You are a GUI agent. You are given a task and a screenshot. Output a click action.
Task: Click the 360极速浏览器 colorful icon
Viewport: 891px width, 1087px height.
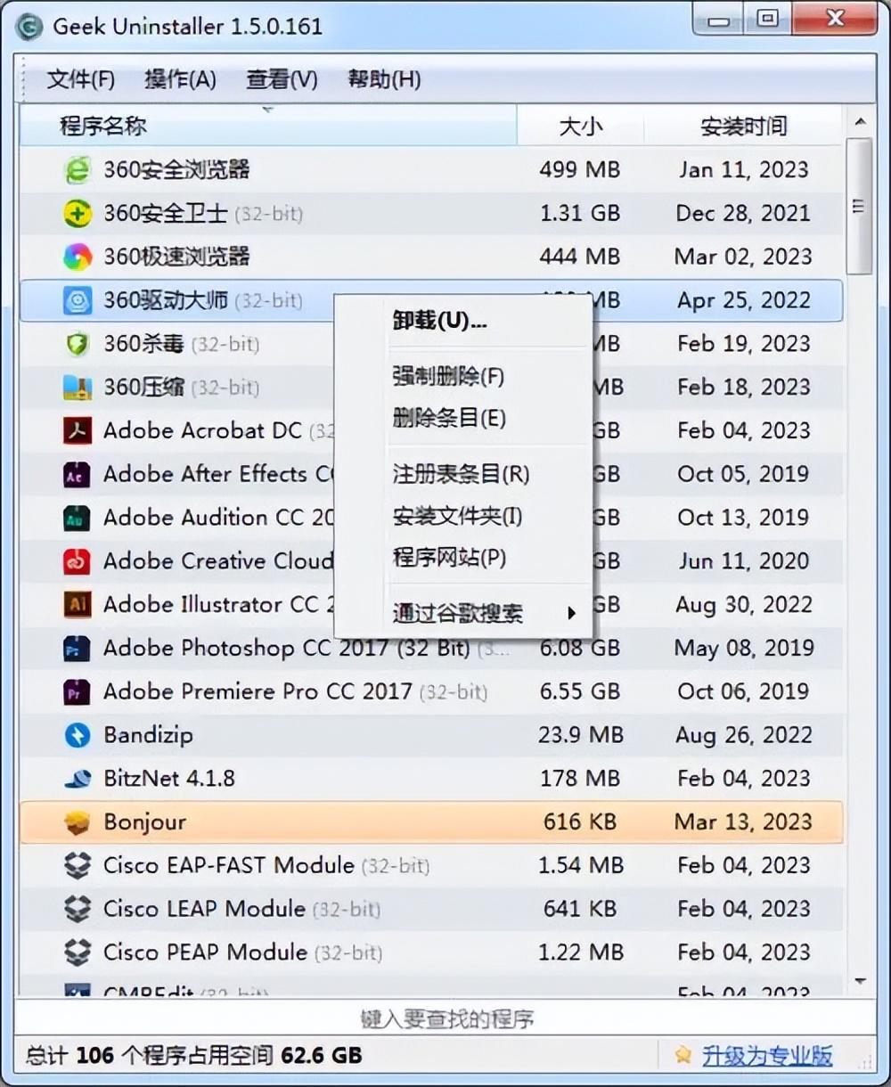tap(78, 257)
